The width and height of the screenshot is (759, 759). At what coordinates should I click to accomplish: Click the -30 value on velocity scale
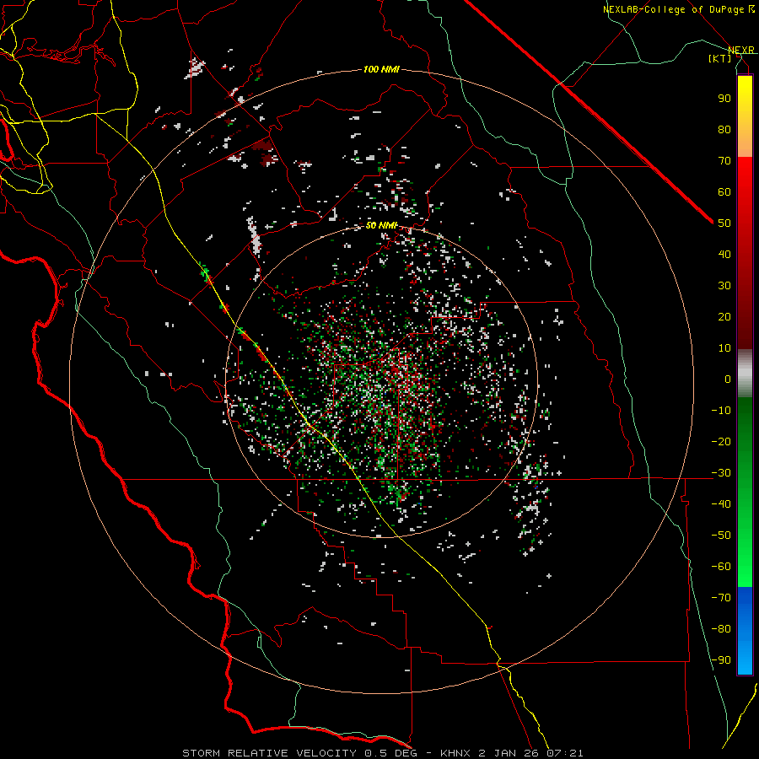pyautogui.click(x=721, y=473)
